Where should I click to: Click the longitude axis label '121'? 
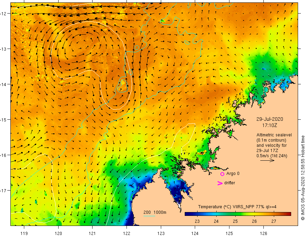(93, 233)
